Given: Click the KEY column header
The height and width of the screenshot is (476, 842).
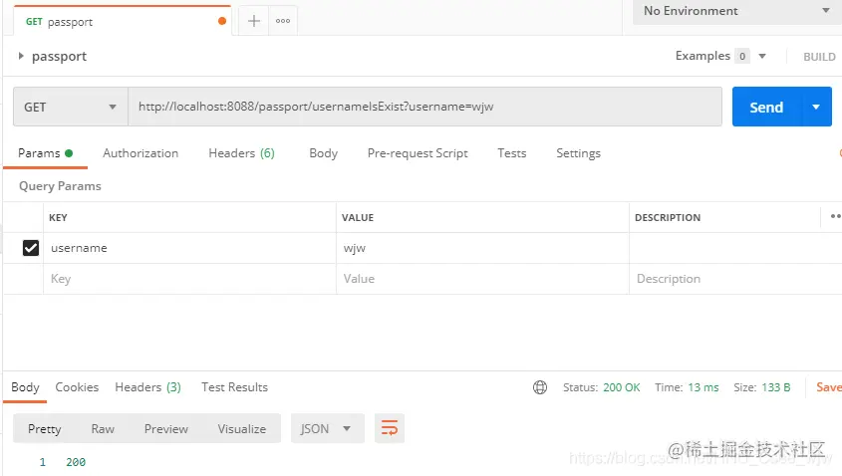Looking at the screenshot, I should (x=58, y=217).
